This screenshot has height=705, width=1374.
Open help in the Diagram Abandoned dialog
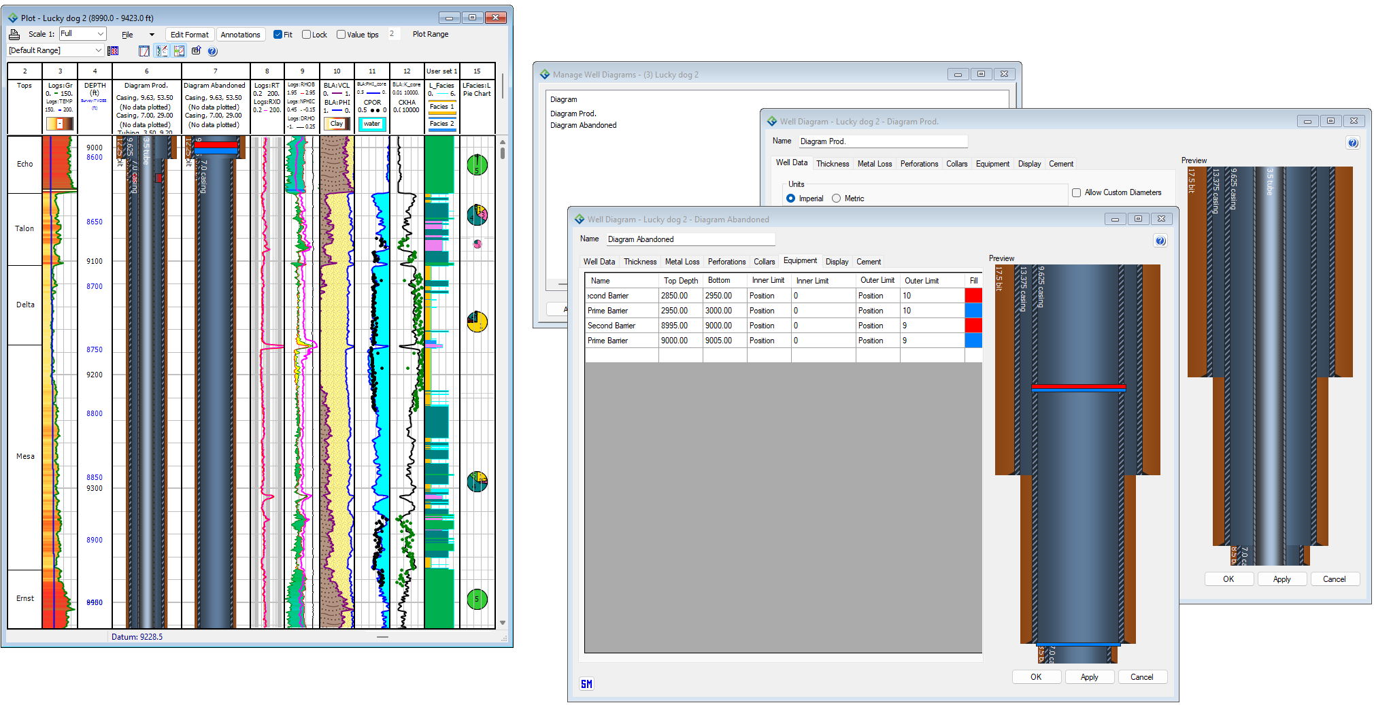tap(1160, 241)
